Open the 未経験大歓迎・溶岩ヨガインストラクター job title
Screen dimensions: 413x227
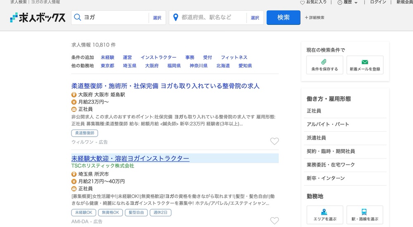click(130, 158)
